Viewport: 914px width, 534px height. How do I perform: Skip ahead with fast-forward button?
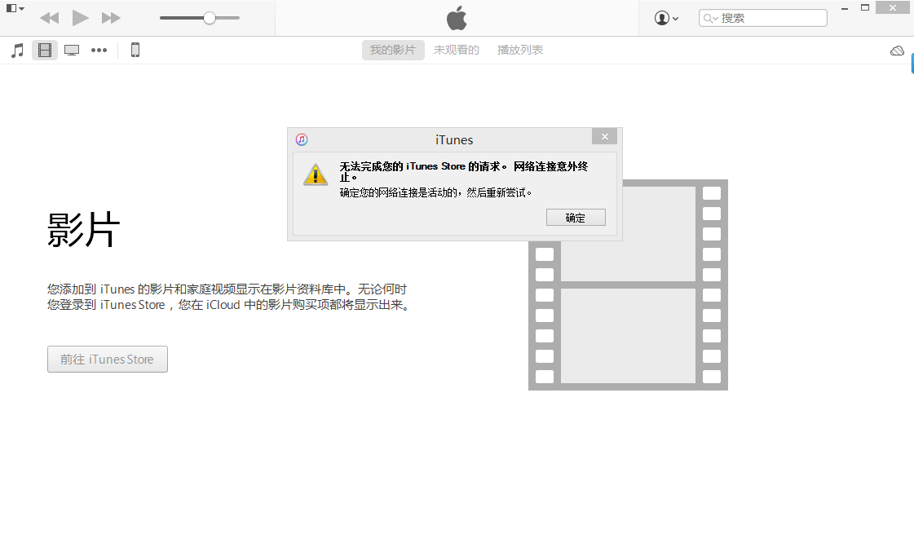point(111,18)
